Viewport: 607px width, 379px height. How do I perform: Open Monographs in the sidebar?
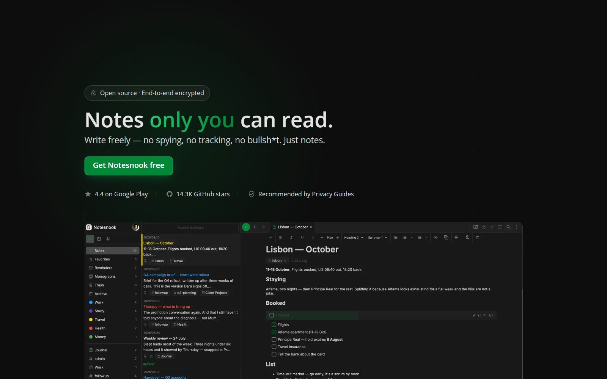(x=113, y=277)
